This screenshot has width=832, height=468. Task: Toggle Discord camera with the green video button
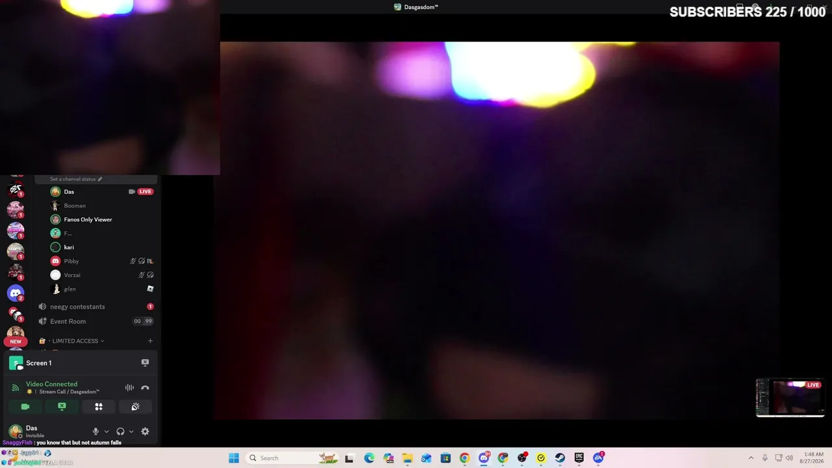(x=25, y=406)
